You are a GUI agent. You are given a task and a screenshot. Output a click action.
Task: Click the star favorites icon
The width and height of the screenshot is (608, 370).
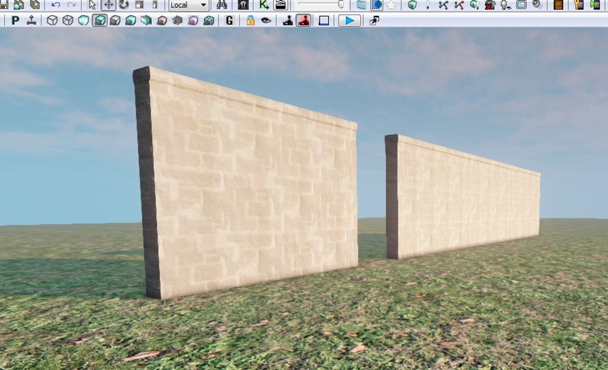coord(391,5)
